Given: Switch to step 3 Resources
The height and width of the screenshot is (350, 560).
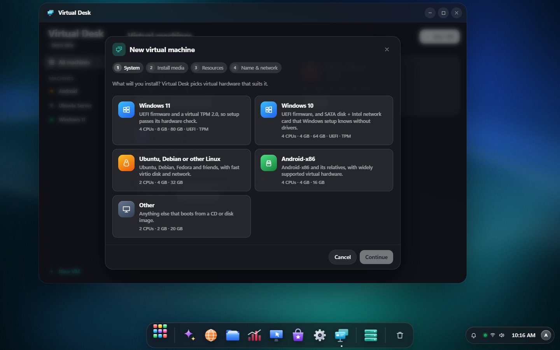Looking at the screenshot, I should (x=209, y=68).
